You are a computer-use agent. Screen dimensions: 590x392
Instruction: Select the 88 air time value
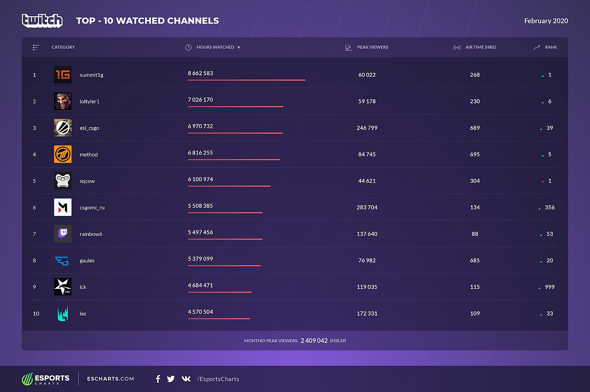(x=475, y=234)
